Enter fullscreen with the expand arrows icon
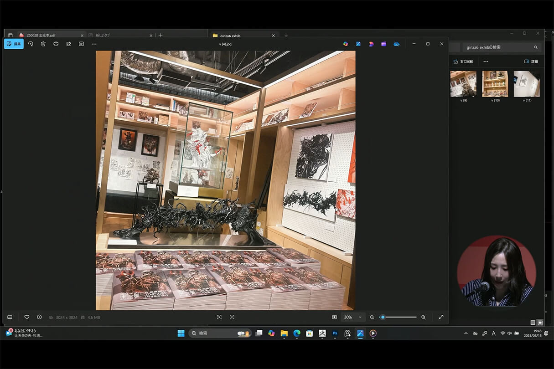Image resolution: width=554 pixels, height=369 pixels. (441, 317)
